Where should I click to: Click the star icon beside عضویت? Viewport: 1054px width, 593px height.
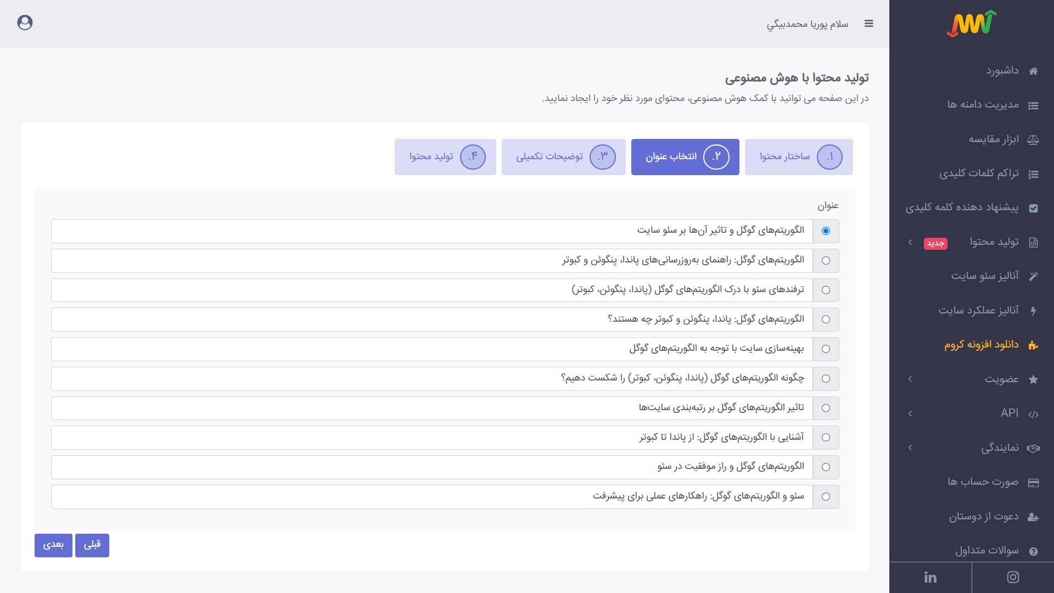(1033, 379)
